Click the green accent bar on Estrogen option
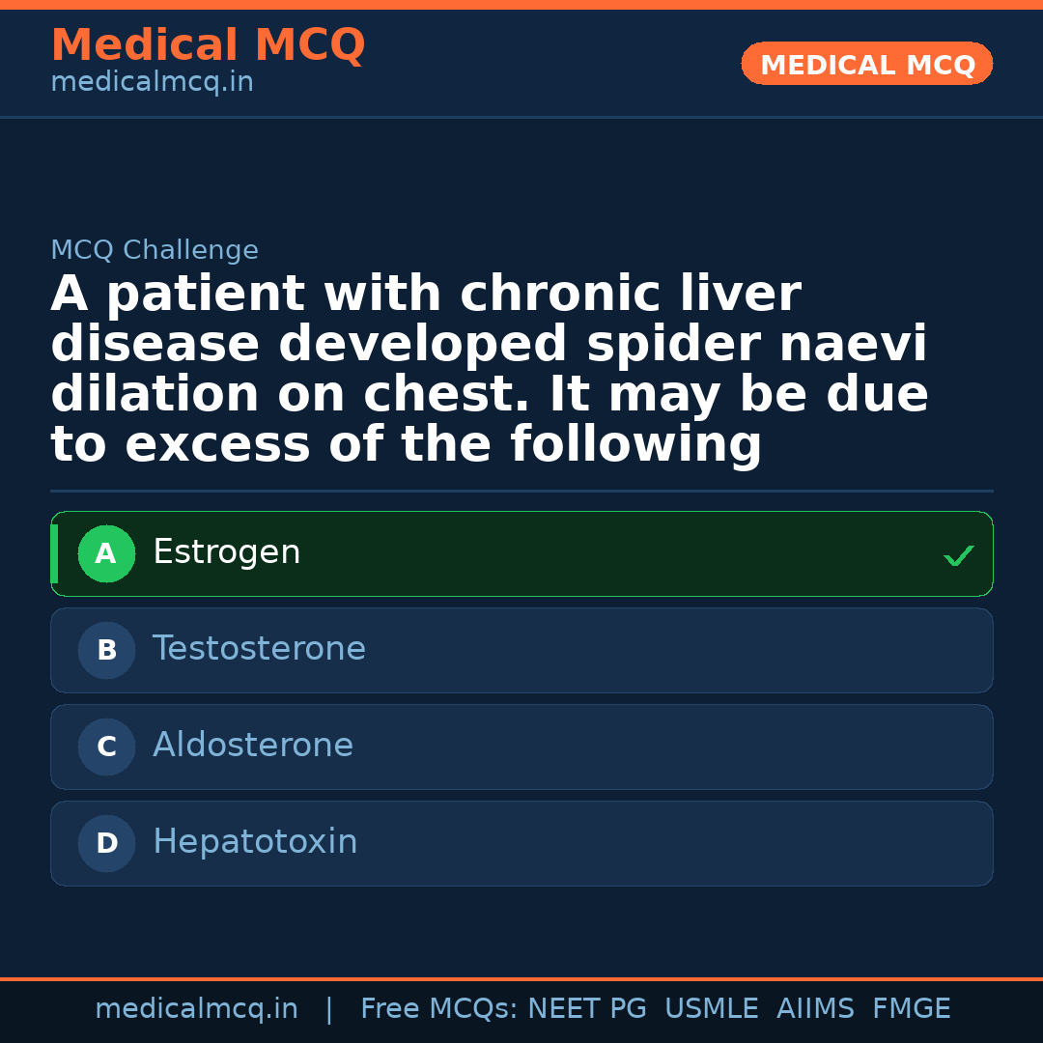Screen dimensions: 1043x1043 (x=54, y=554)
